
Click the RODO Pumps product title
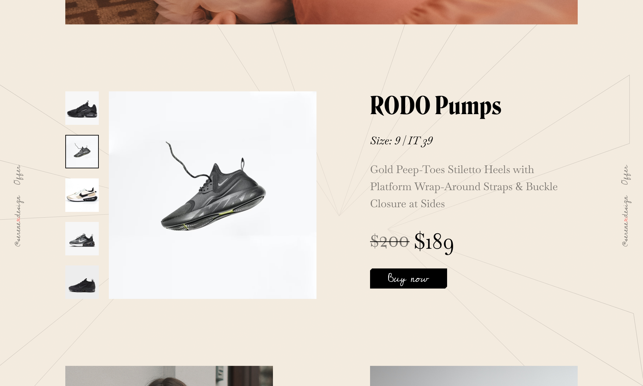[436, 106]
